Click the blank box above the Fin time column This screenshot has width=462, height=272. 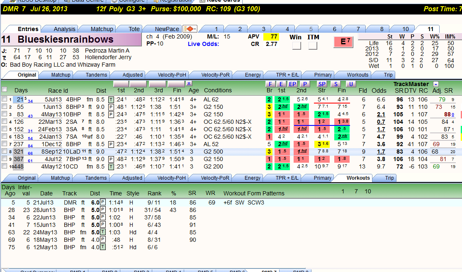click(x=176, y=84)
